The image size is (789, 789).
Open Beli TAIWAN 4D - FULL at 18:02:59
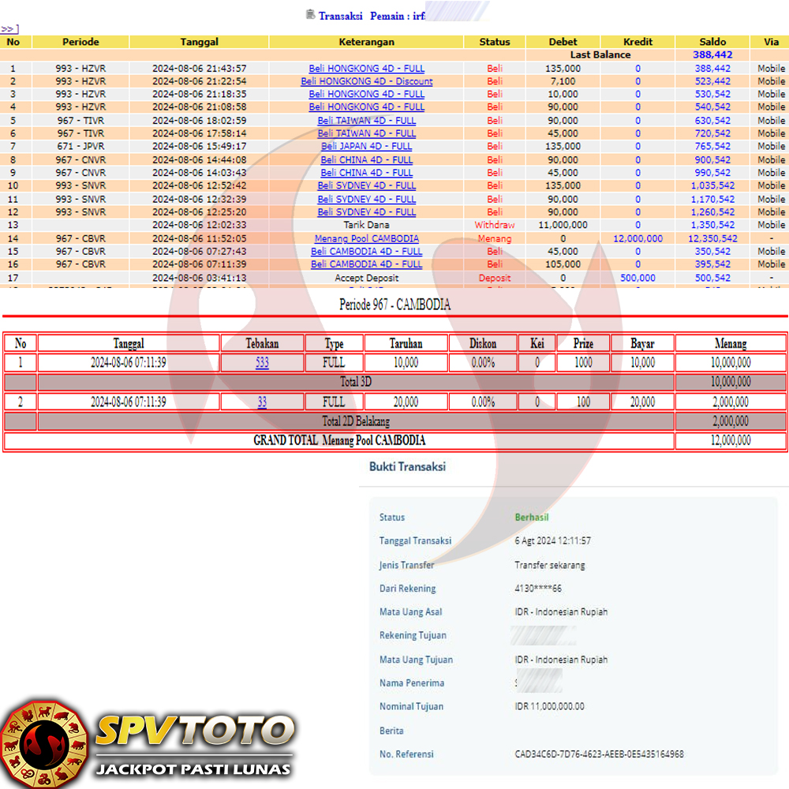click(366, 121)
